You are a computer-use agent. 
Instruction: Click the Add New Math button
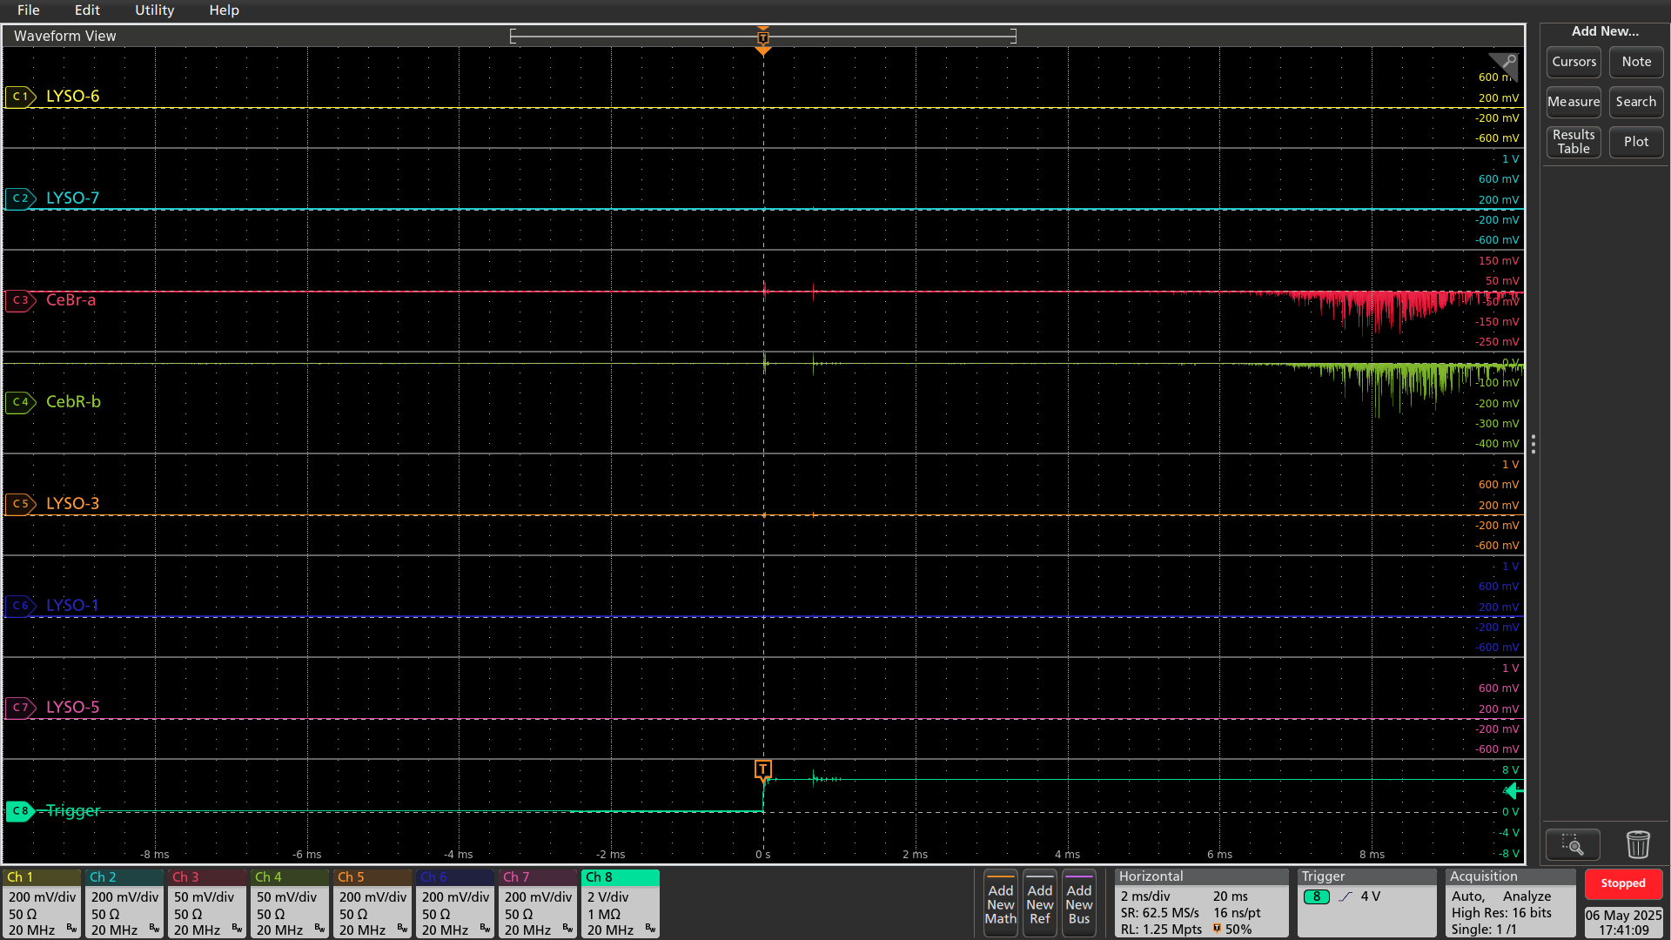pyautogui.click(x=1000, y=903)
